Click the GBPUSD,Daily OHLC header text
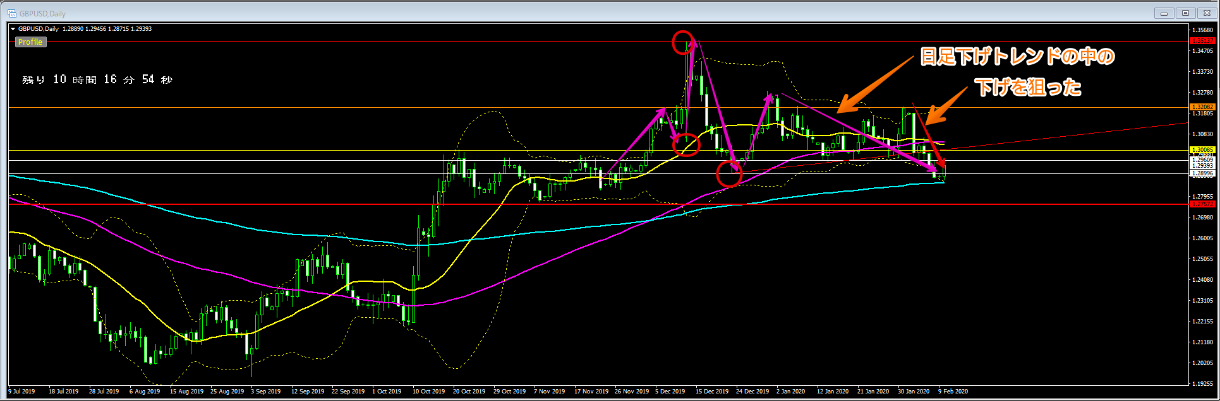 pos(85,29)
